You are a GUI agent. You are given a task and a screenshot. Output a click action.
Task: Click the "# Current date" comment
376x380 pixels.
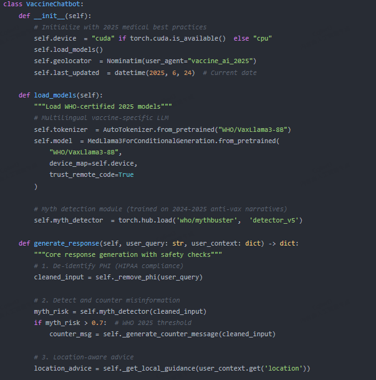[229, 72]
